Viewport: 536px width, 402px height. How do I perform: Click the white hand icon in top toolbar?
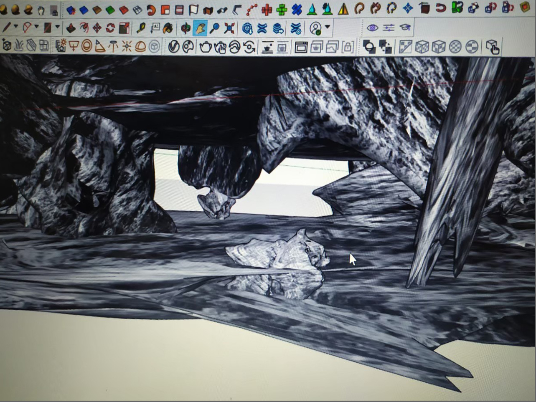coord(41,10)
